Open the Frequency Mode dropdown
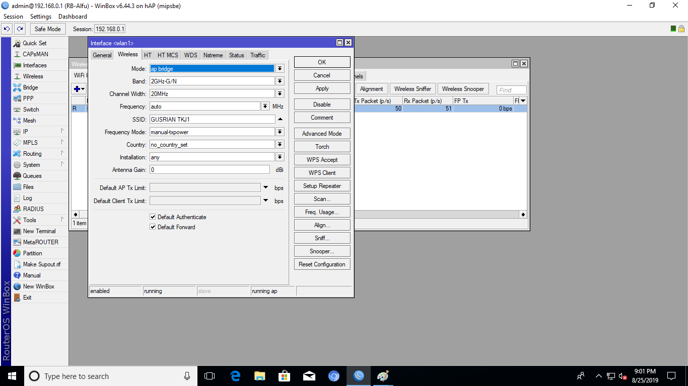The image size is (688, 386). [x=280, y=132]
